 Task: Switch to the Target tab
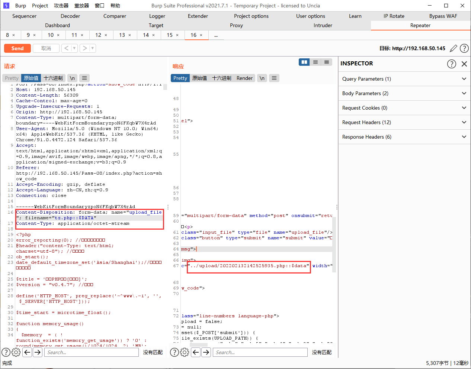tap(156, 25)
